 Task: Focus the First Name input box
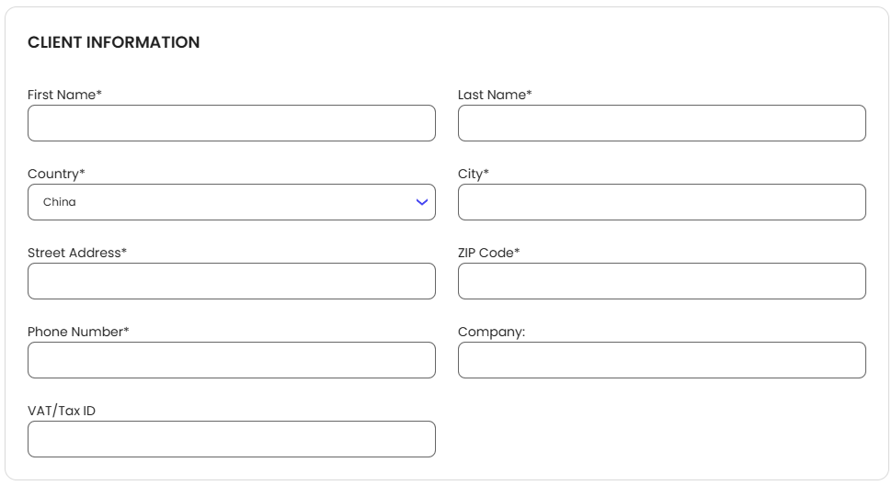232,123
